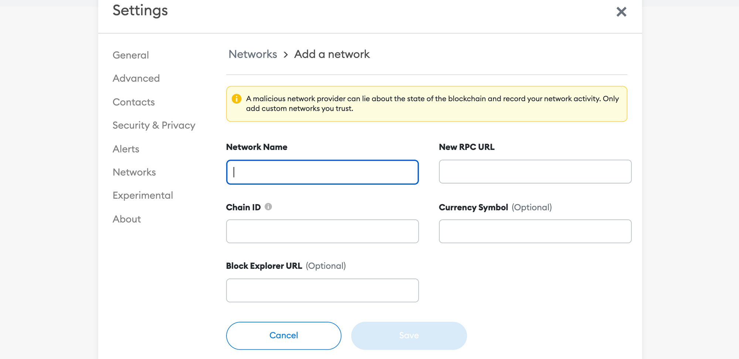This screenshot has width=739, height=359.
Task: Click Networks breadcrumb link
Action: 253,54
